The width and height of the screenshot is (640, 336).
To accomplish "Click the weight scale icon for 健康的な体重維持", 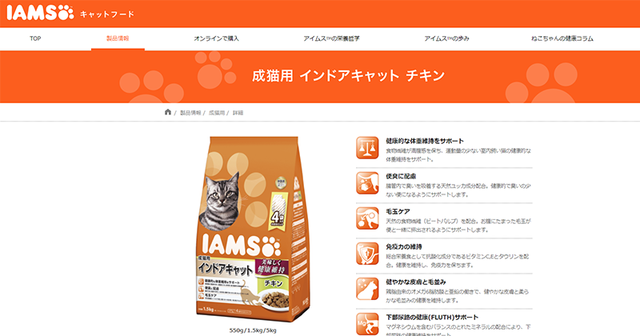I will point(367,148).
